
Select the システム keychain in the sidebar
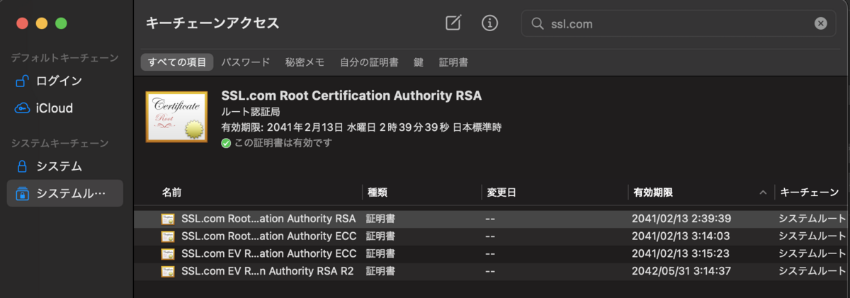pyautogui.click(x=65, y=166)
